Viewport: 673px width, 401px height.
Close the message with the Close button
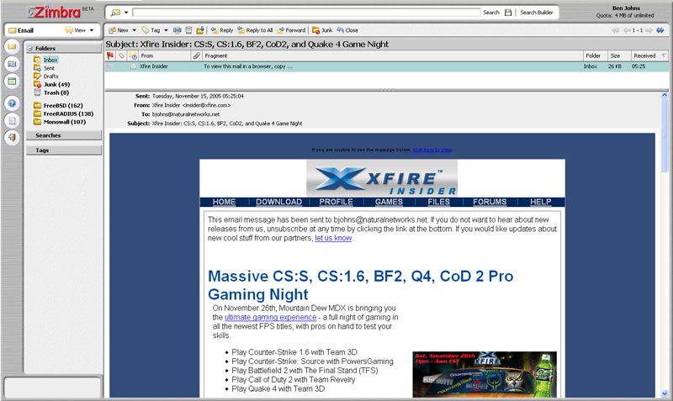coord(347,30)
